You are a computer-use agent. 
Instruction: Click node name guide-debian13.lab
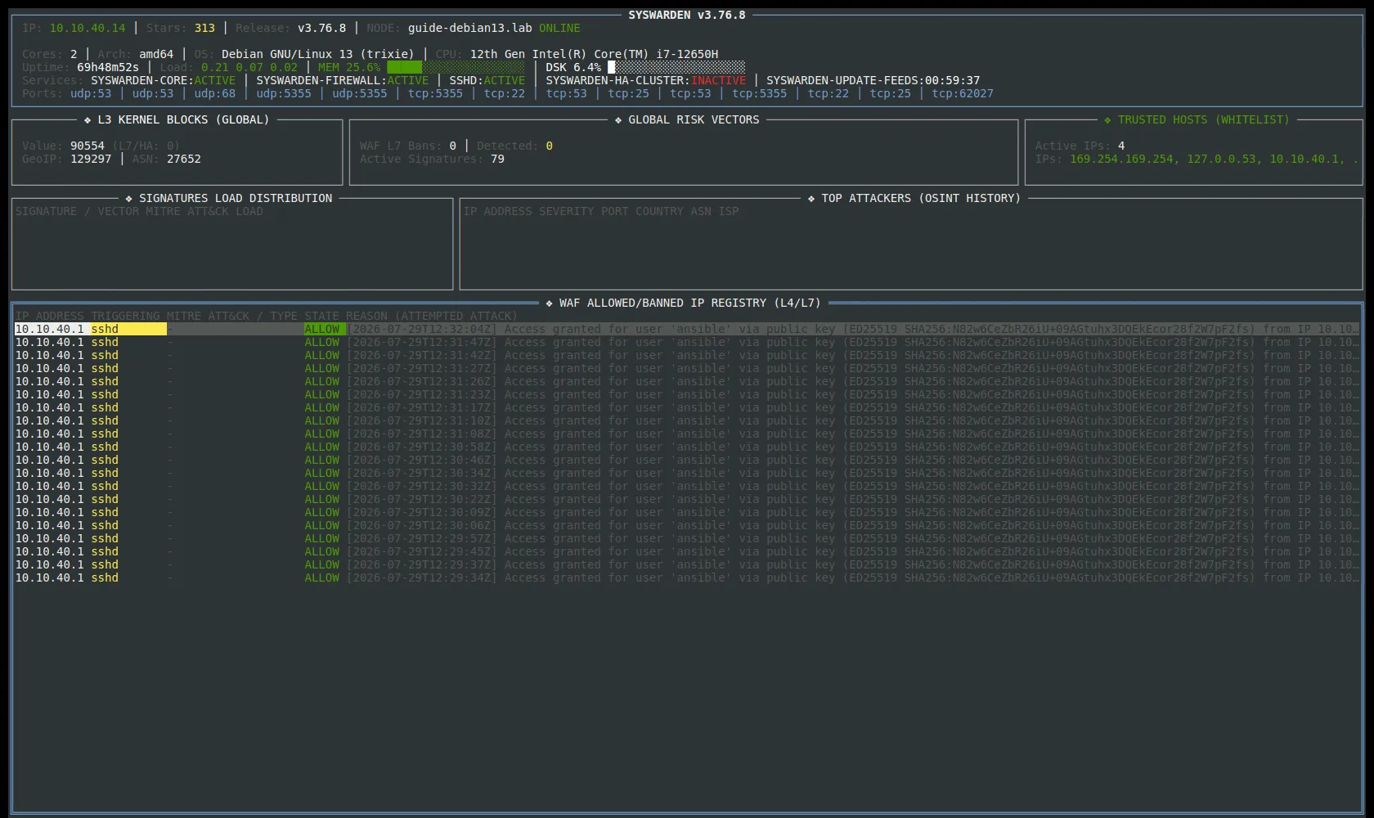click(469, 28)
